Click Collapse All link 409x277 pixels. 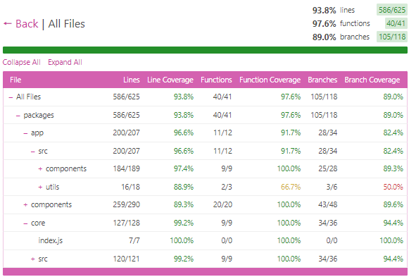(22, 62)
